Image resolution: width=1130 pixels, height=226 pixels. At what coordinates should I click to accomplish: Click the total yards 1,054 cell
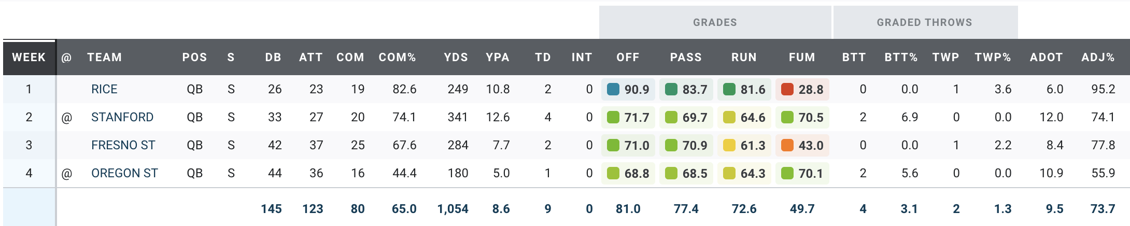(453, 209)
